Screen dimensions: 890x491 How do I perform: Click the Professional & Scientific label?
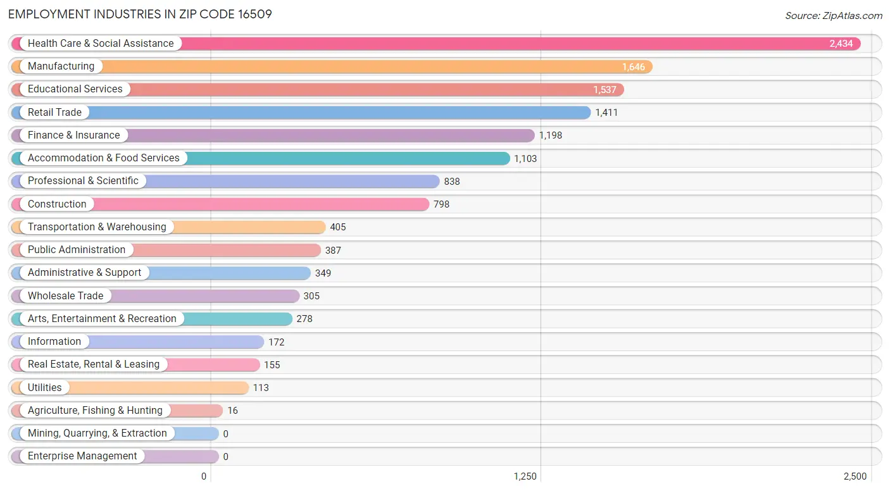coord(83,181)
